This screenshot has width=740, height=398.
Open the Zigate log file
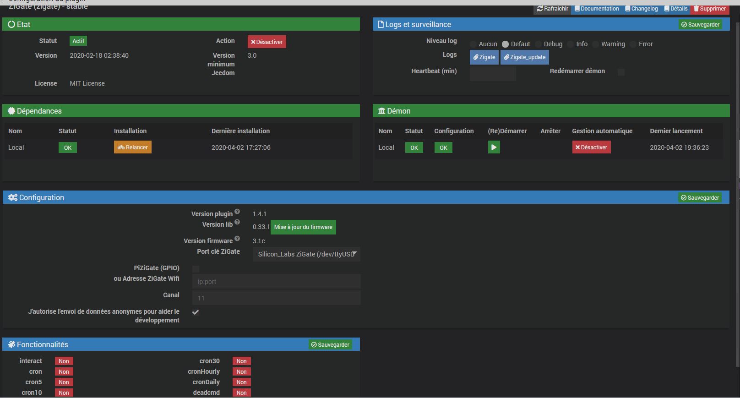(x=484, y=57)
